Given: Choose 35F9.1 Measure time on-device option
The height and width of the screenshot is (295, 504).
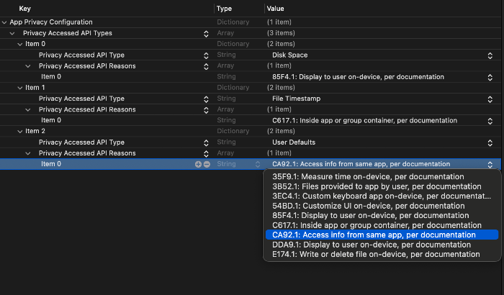Looking at the screenshot, I should [x=382, y=176].
